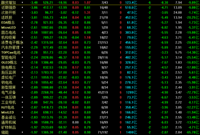The width and height of the screenshot is (200, 135).
Task: Select the 固态电池 sector name
Action: pyautogui.click(x=8, y=33)
